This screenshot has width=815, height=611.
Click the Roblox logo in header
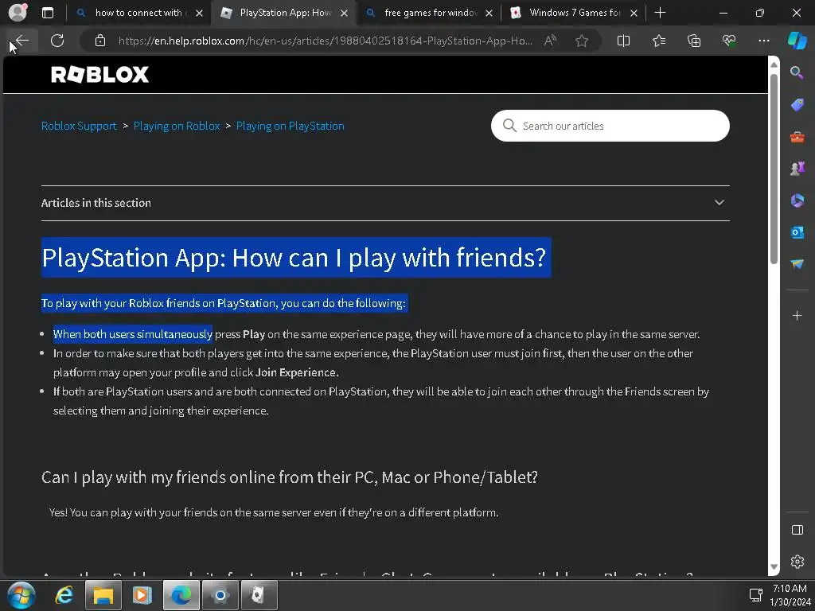[x=99, y=74]
